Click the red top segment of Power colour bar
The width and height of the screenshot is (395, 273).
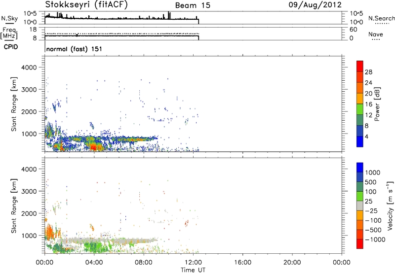click(360, 66)
